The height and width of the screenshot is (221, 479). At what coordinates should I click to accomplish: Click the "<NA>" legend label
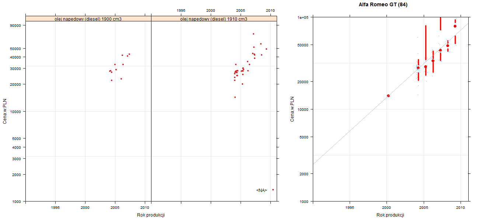[261, 190]
